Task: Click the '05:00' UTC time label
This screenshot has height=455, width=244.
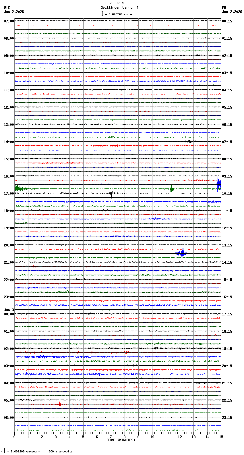Action: pyautogui.click(x=9, y=400)
